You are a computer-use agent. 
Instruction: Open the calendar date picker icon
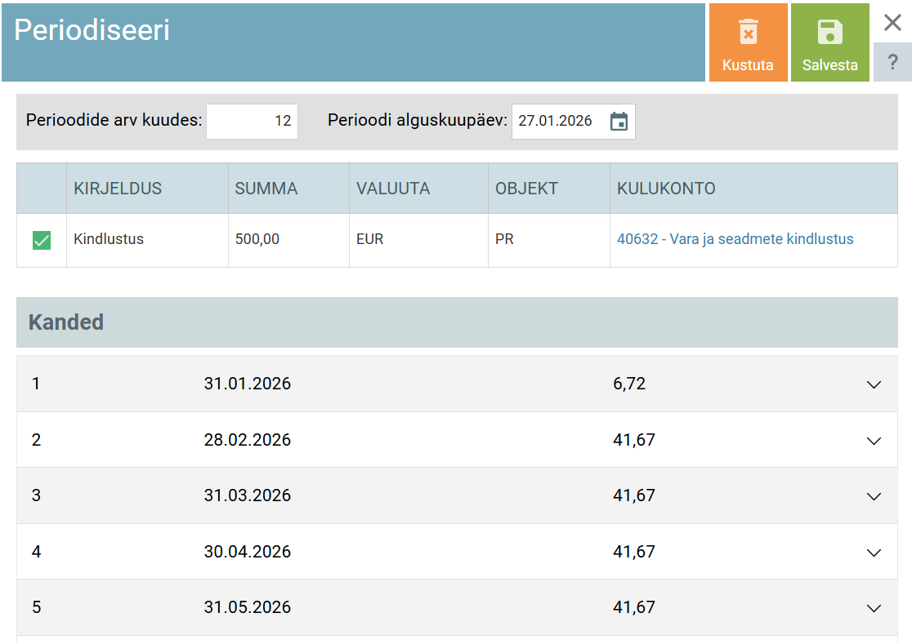click(x=619, y=122)
